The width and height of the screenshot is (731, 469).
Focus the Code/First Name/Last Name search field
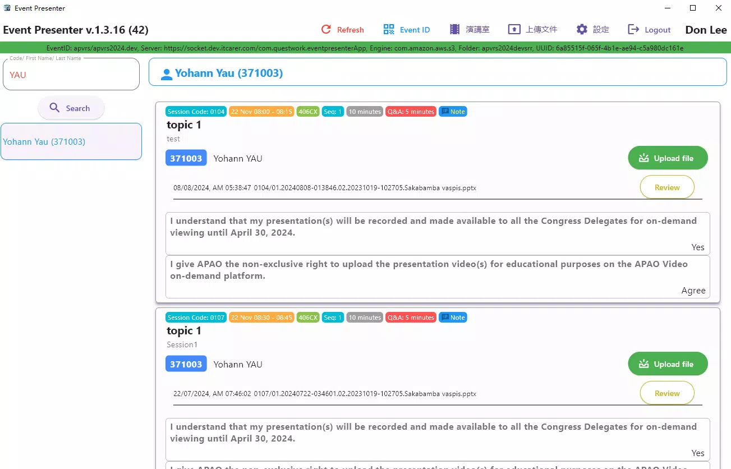71,74
